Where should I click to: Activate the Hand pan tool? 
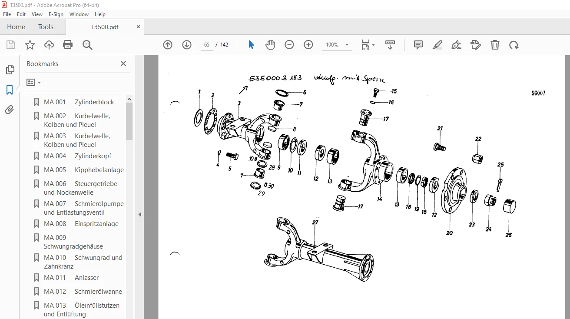270,45
